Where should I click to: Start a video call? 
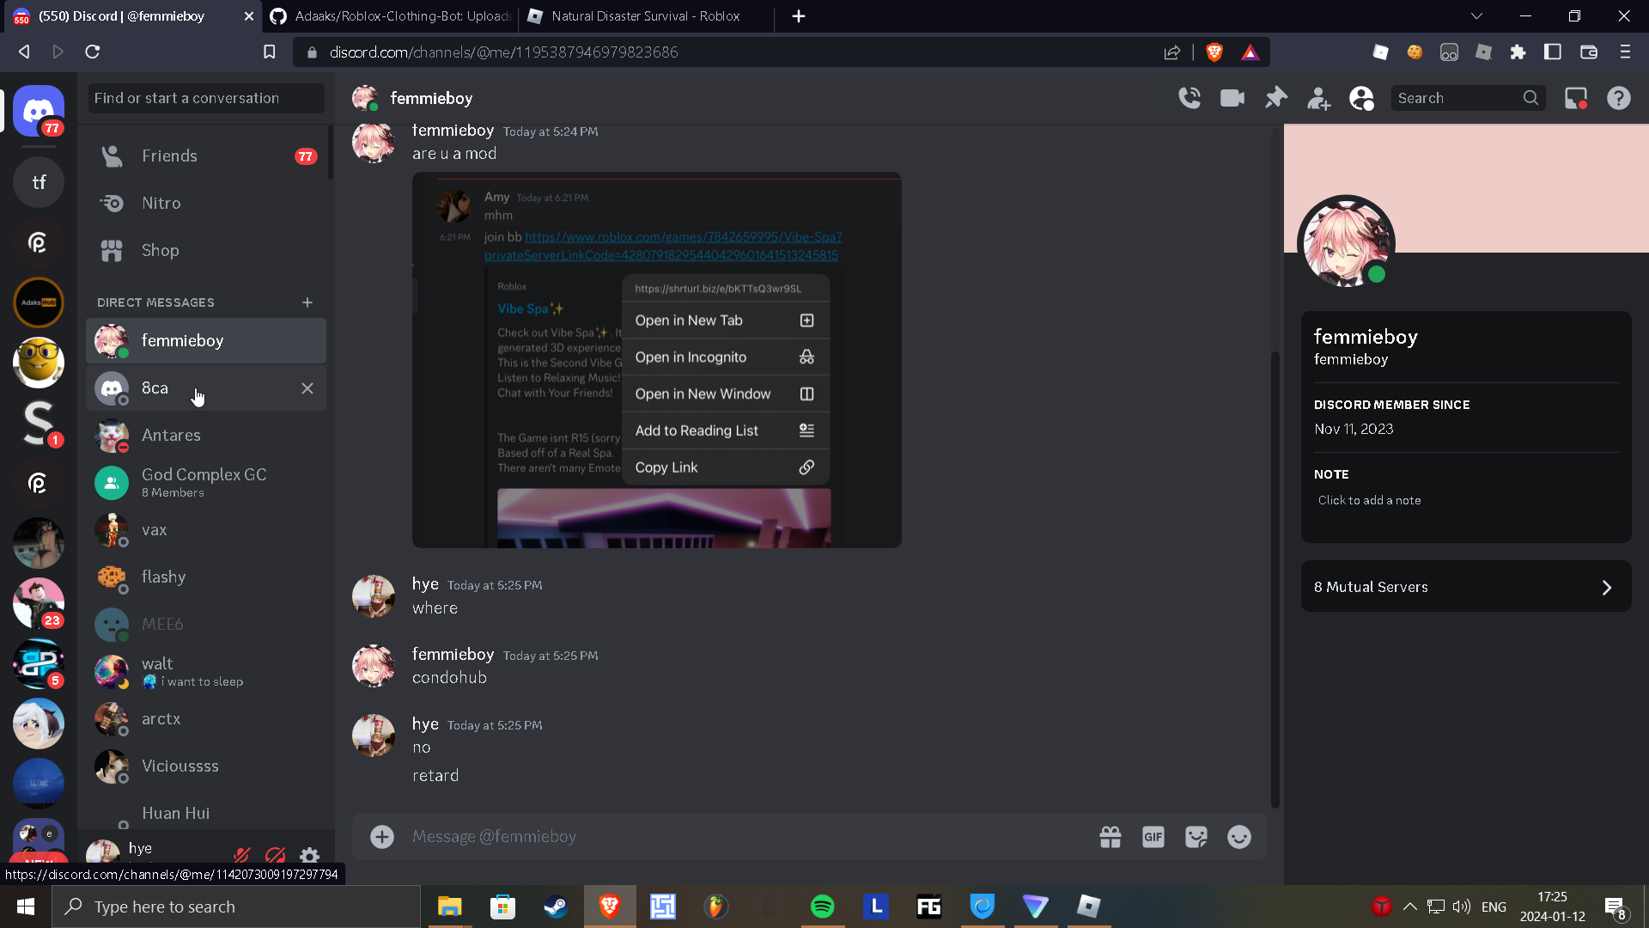[x=1232, y=98]
